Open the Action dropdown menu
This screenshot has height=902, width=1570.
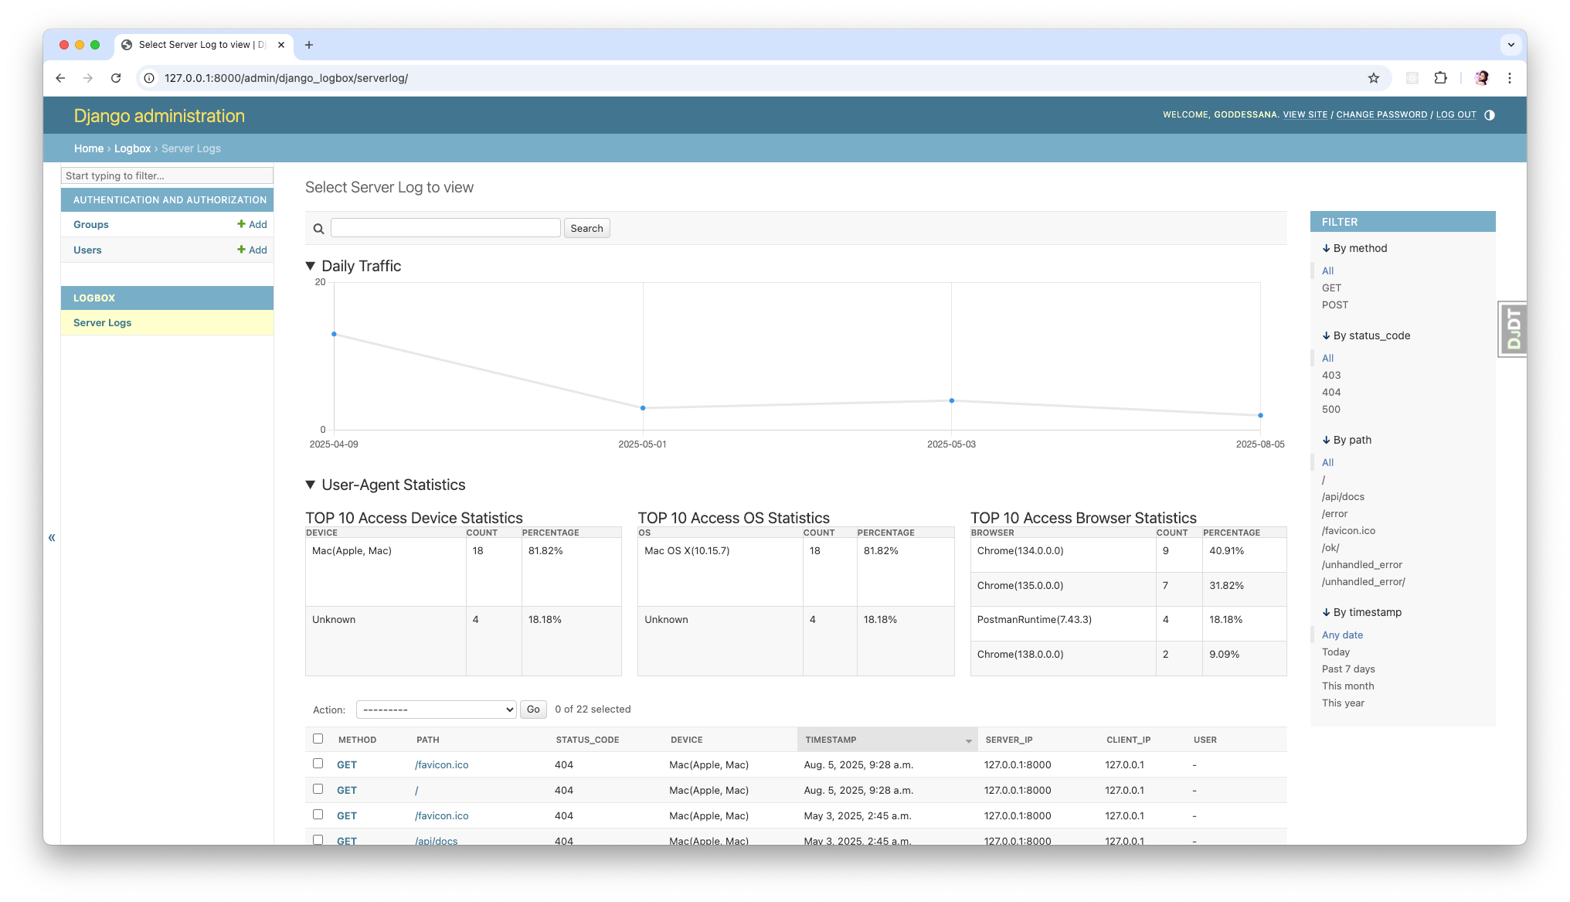(436, 710)
